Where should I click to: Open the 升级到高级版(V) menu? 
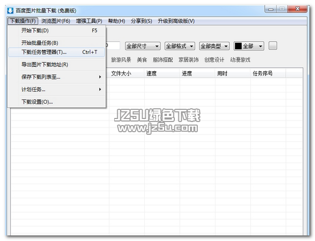click(176, 21)
